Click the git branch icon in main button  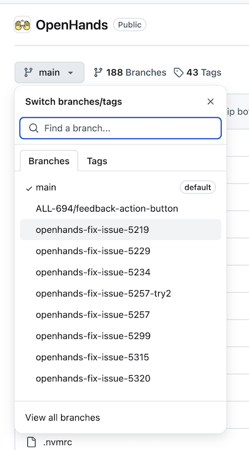28,72
